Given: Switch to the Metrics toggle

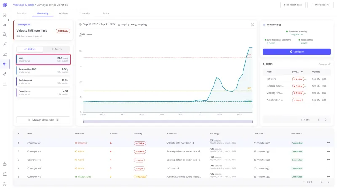Looking at the screenshot, I should [x=30, y=49].
